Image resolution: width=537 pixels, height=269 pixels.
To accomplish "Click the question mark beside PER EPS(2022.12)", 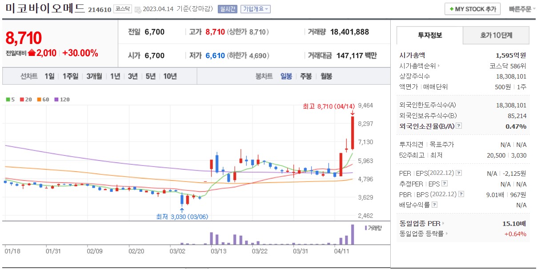I will [x=459, y=173].
